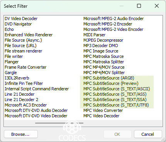
Task: Select MPC Matroska Source
Action: (103, 56)
